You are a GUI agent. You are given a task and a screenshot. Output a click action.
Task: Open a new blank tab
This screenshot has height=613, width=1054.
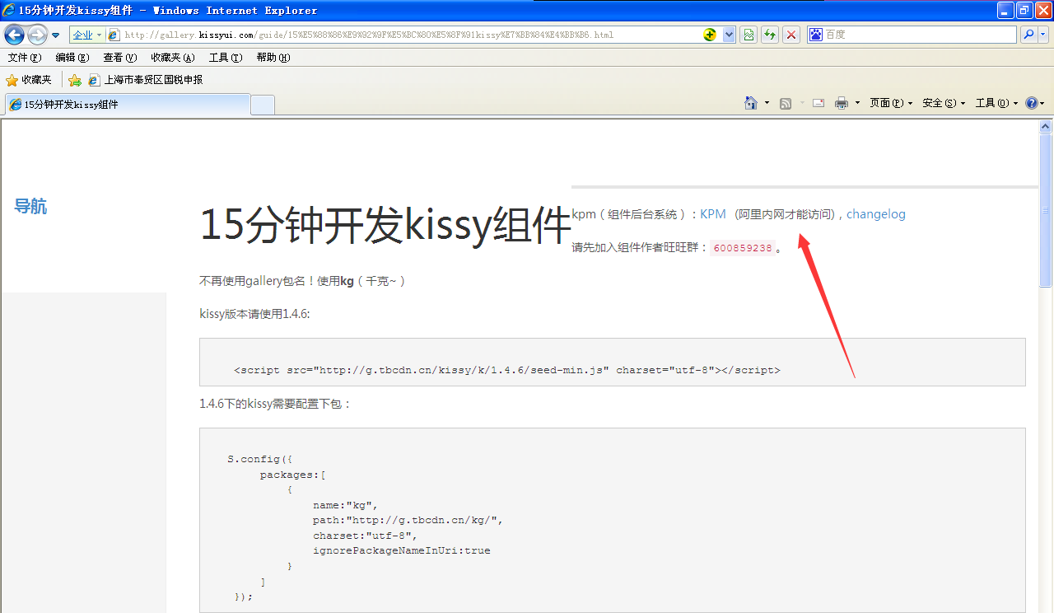click(x=263, y=105)
